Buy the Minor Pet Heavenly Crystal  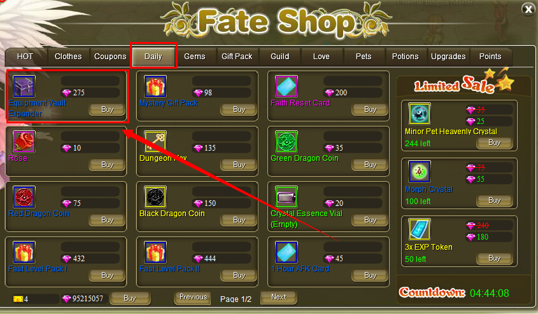click(x=495, y=143)
